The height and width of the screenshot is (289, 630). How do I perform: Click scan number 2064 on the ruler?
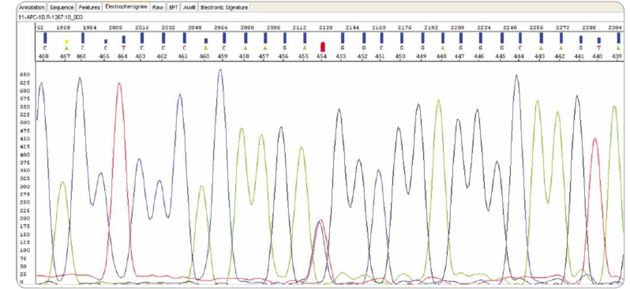[x=221, y=27]
